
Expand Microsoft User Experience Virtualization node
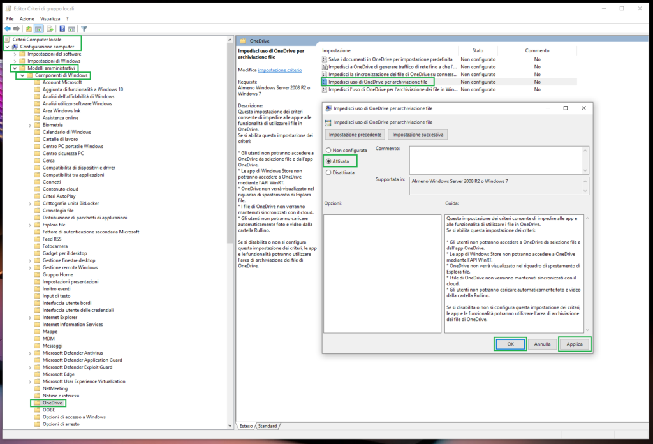tap(30, 381)
